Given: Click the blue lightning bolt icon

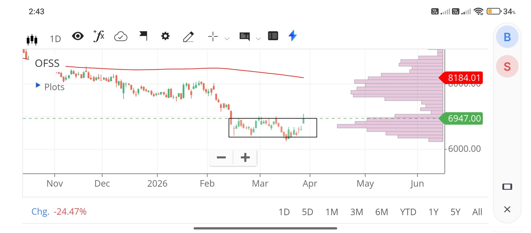Looking at the screenshot, I should tap(292, 36).
